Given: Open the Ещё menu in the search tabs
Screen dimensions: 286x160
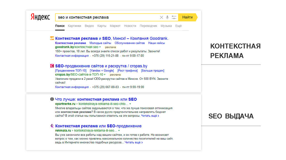Looking at the screenshot, I should point(178,26).
